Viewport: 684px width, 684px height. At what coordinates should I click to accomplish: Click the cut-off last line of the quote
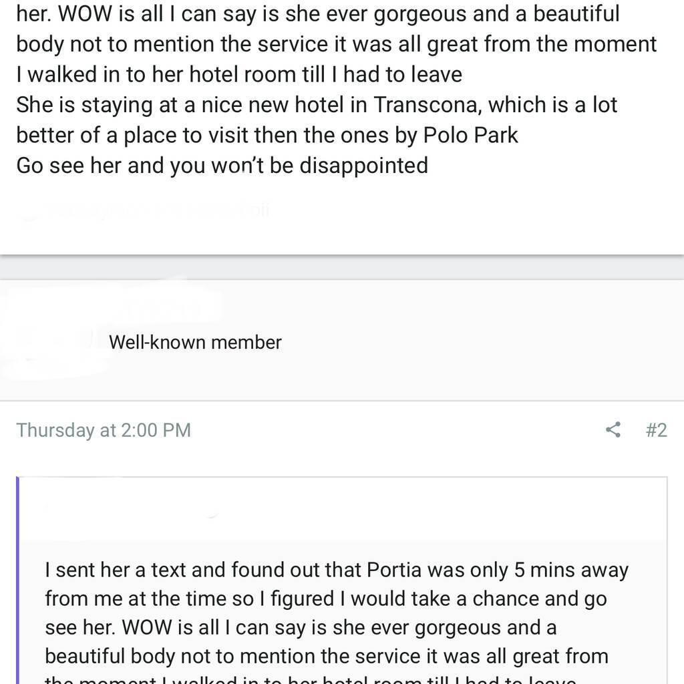click(311, 679)
